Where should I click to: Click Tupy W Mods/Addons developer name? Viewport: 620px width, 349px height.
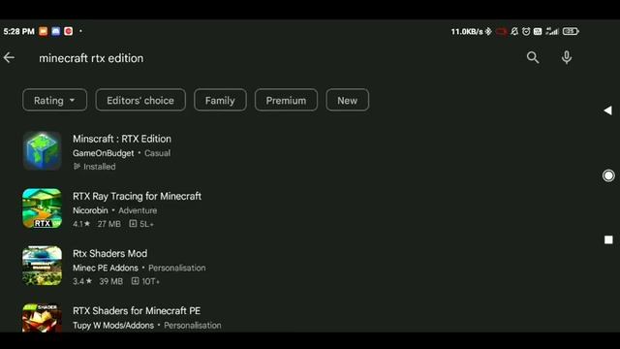pyautogui.click(x=113, y=326)
